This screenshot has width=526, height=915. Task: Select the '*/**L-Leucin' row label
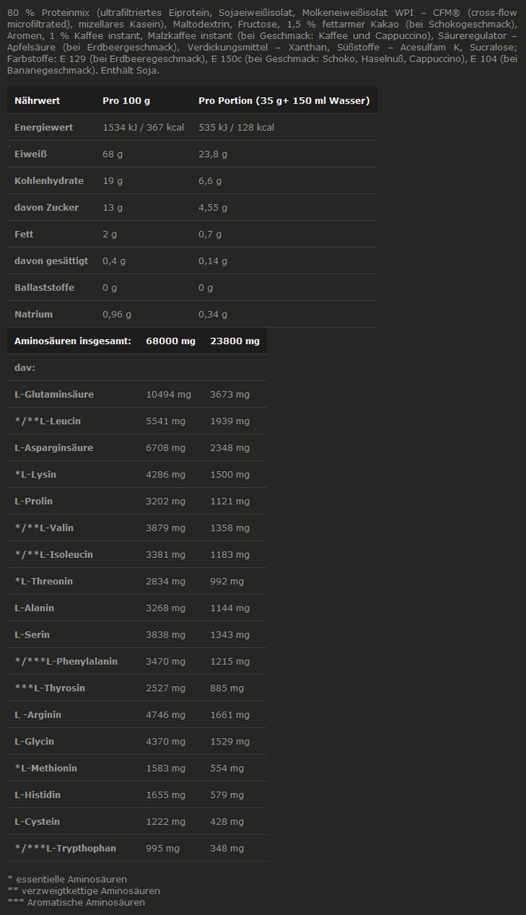[48, 421]
